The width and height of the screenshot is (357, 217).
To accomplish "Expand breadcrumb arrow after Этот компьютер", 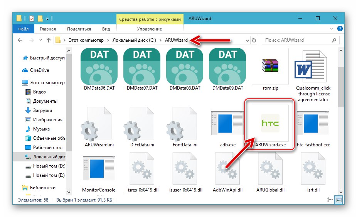I will pyautogui.click(x=108, y=40).
